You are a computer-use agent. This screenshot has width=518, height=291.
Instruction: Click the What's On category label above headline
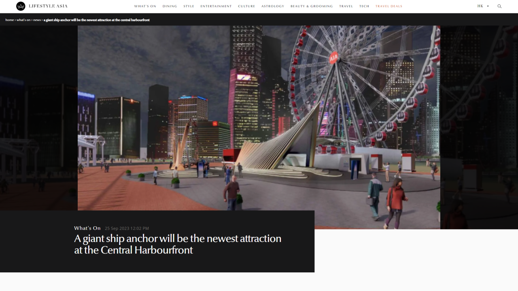87,228
